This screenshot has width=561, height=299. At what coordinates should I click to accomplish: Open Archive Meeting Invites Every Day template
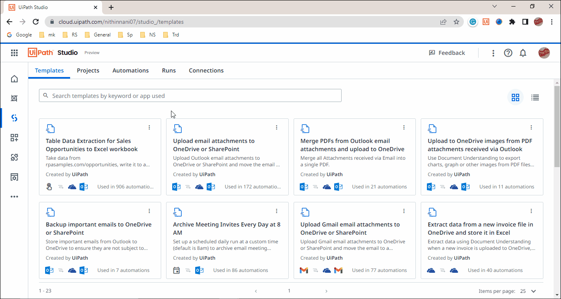[227, 229]
